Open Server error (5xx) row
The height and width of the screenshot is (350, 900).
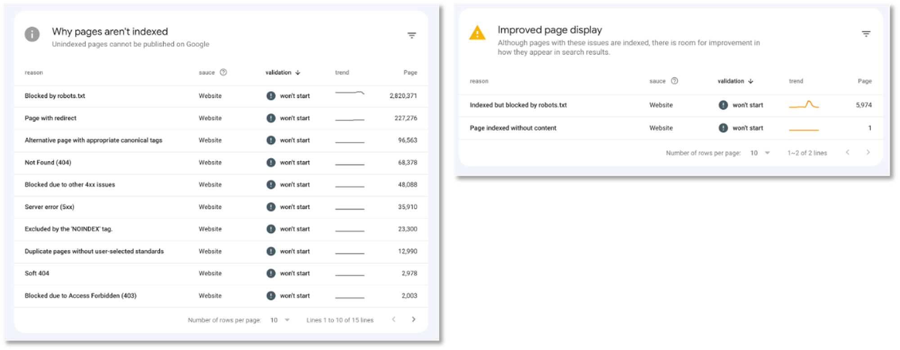coord(221,207)
